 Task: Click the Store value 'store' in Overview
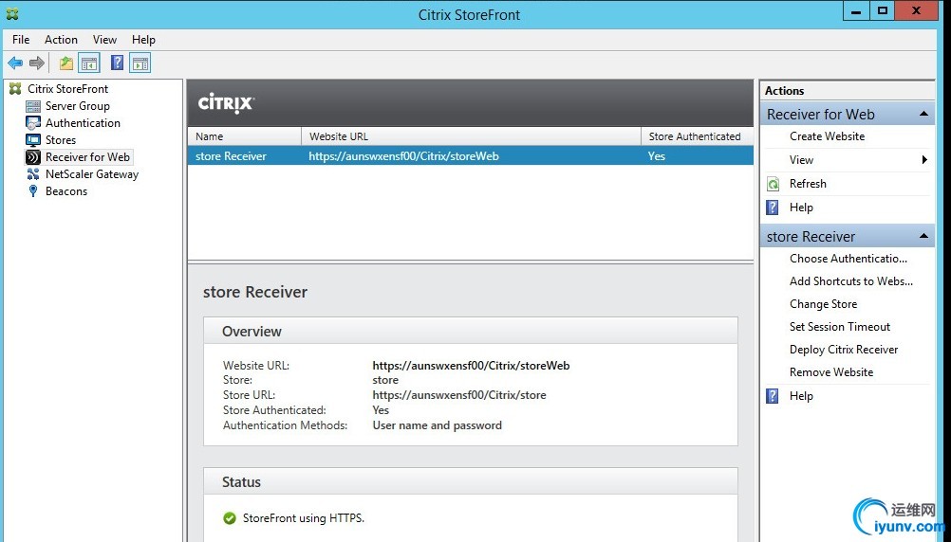pos(385,380)
